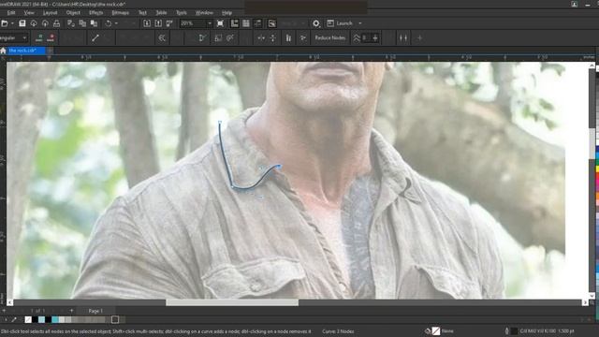Click the Extract subpath icon
599x337 pixels.
[x=202, y=37]
